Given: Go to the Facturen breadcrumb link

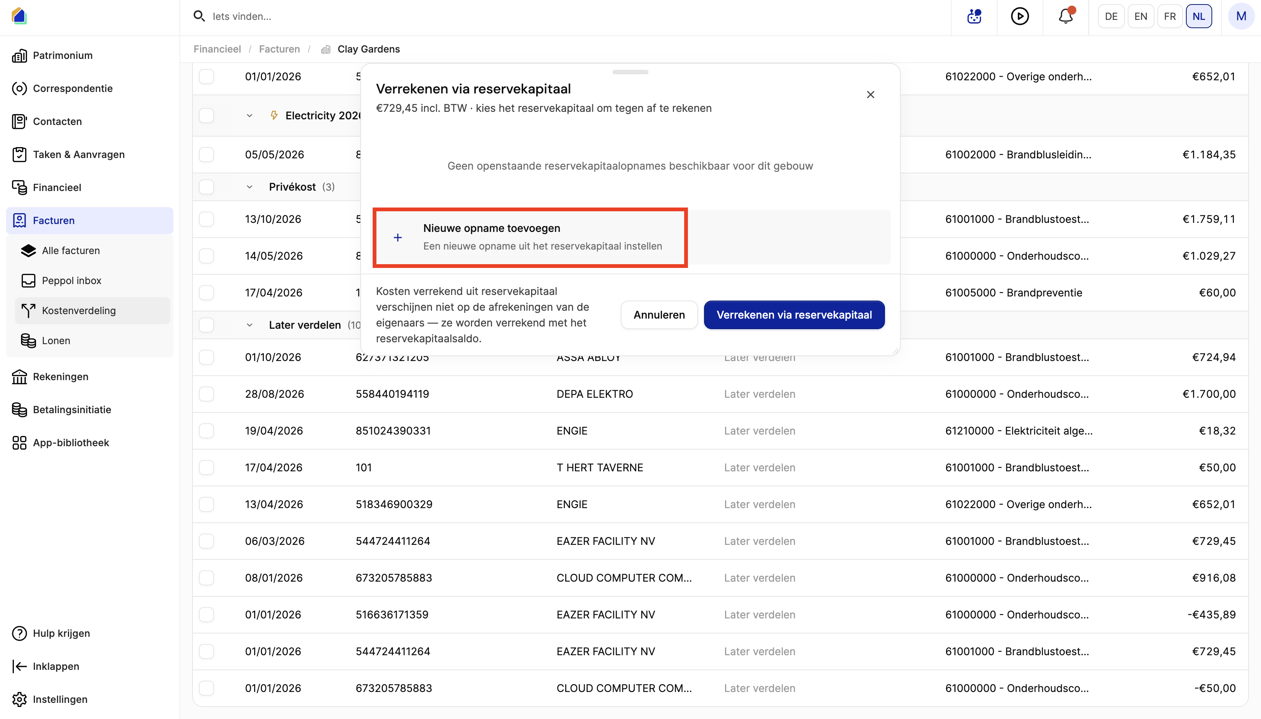Looking at the screenshot, I should click(x=280, y=49).
